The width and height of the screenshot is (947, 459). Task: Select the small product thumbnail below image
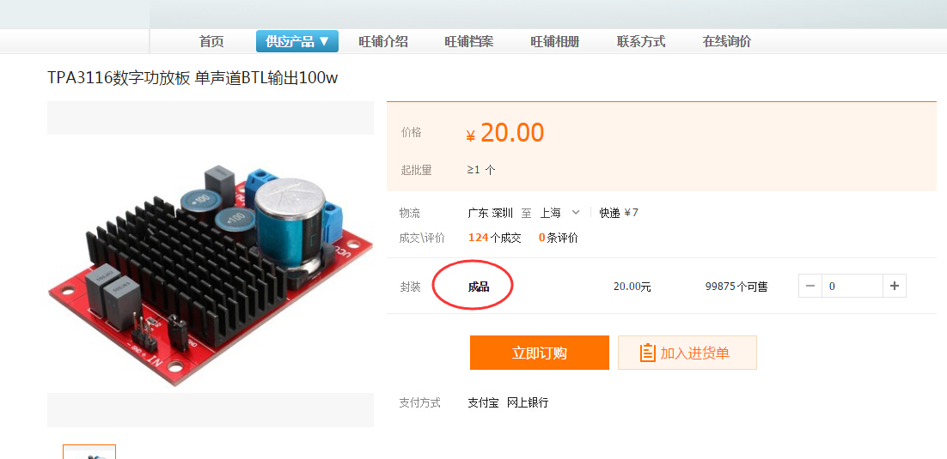(89, 452)
